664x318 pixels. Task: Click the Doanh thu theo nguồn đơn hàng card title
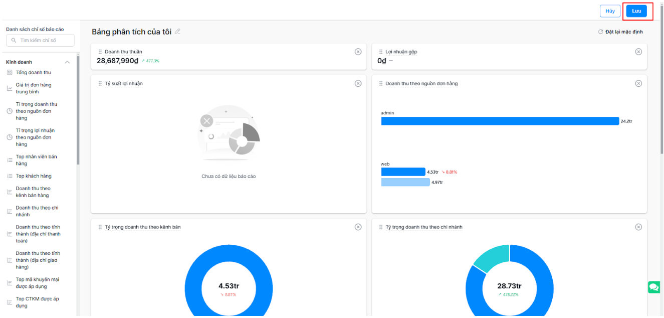[x=421, y=84]
